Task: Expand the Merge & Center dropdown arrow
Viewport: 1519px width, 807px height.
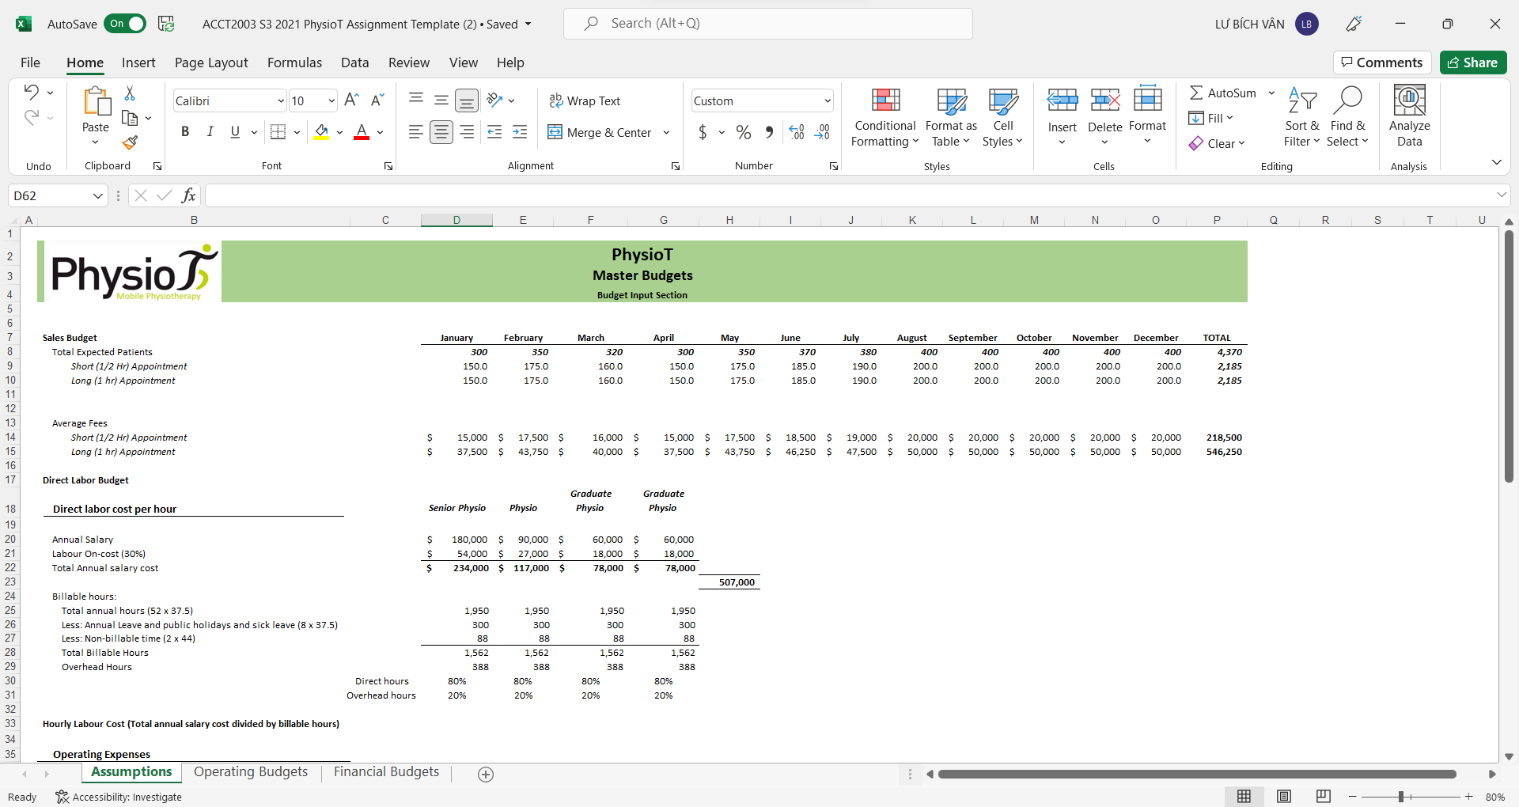Action: [x=666, y=133]
